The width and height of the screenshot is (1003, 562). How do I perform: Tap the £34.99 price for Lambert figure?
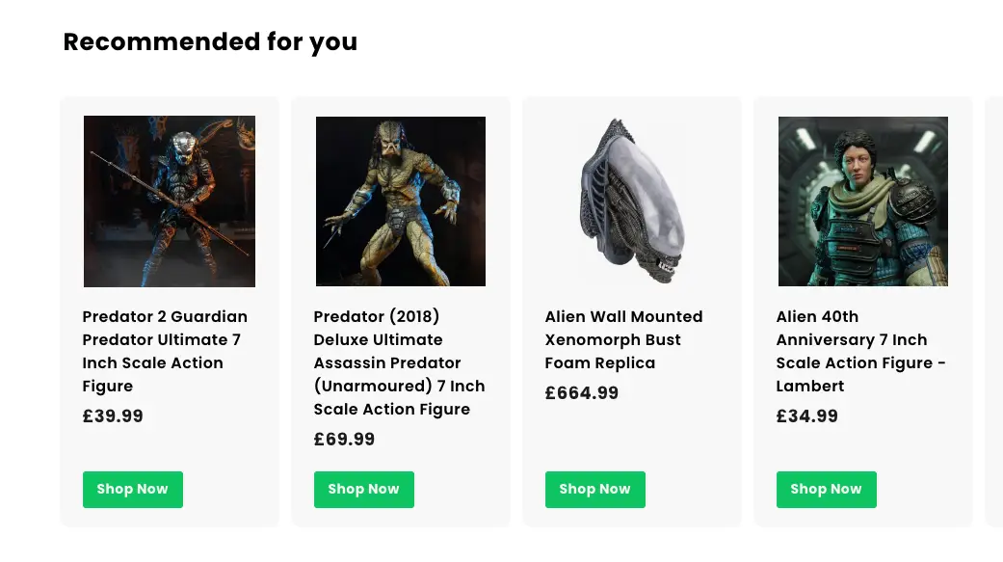tap(806, 416)
